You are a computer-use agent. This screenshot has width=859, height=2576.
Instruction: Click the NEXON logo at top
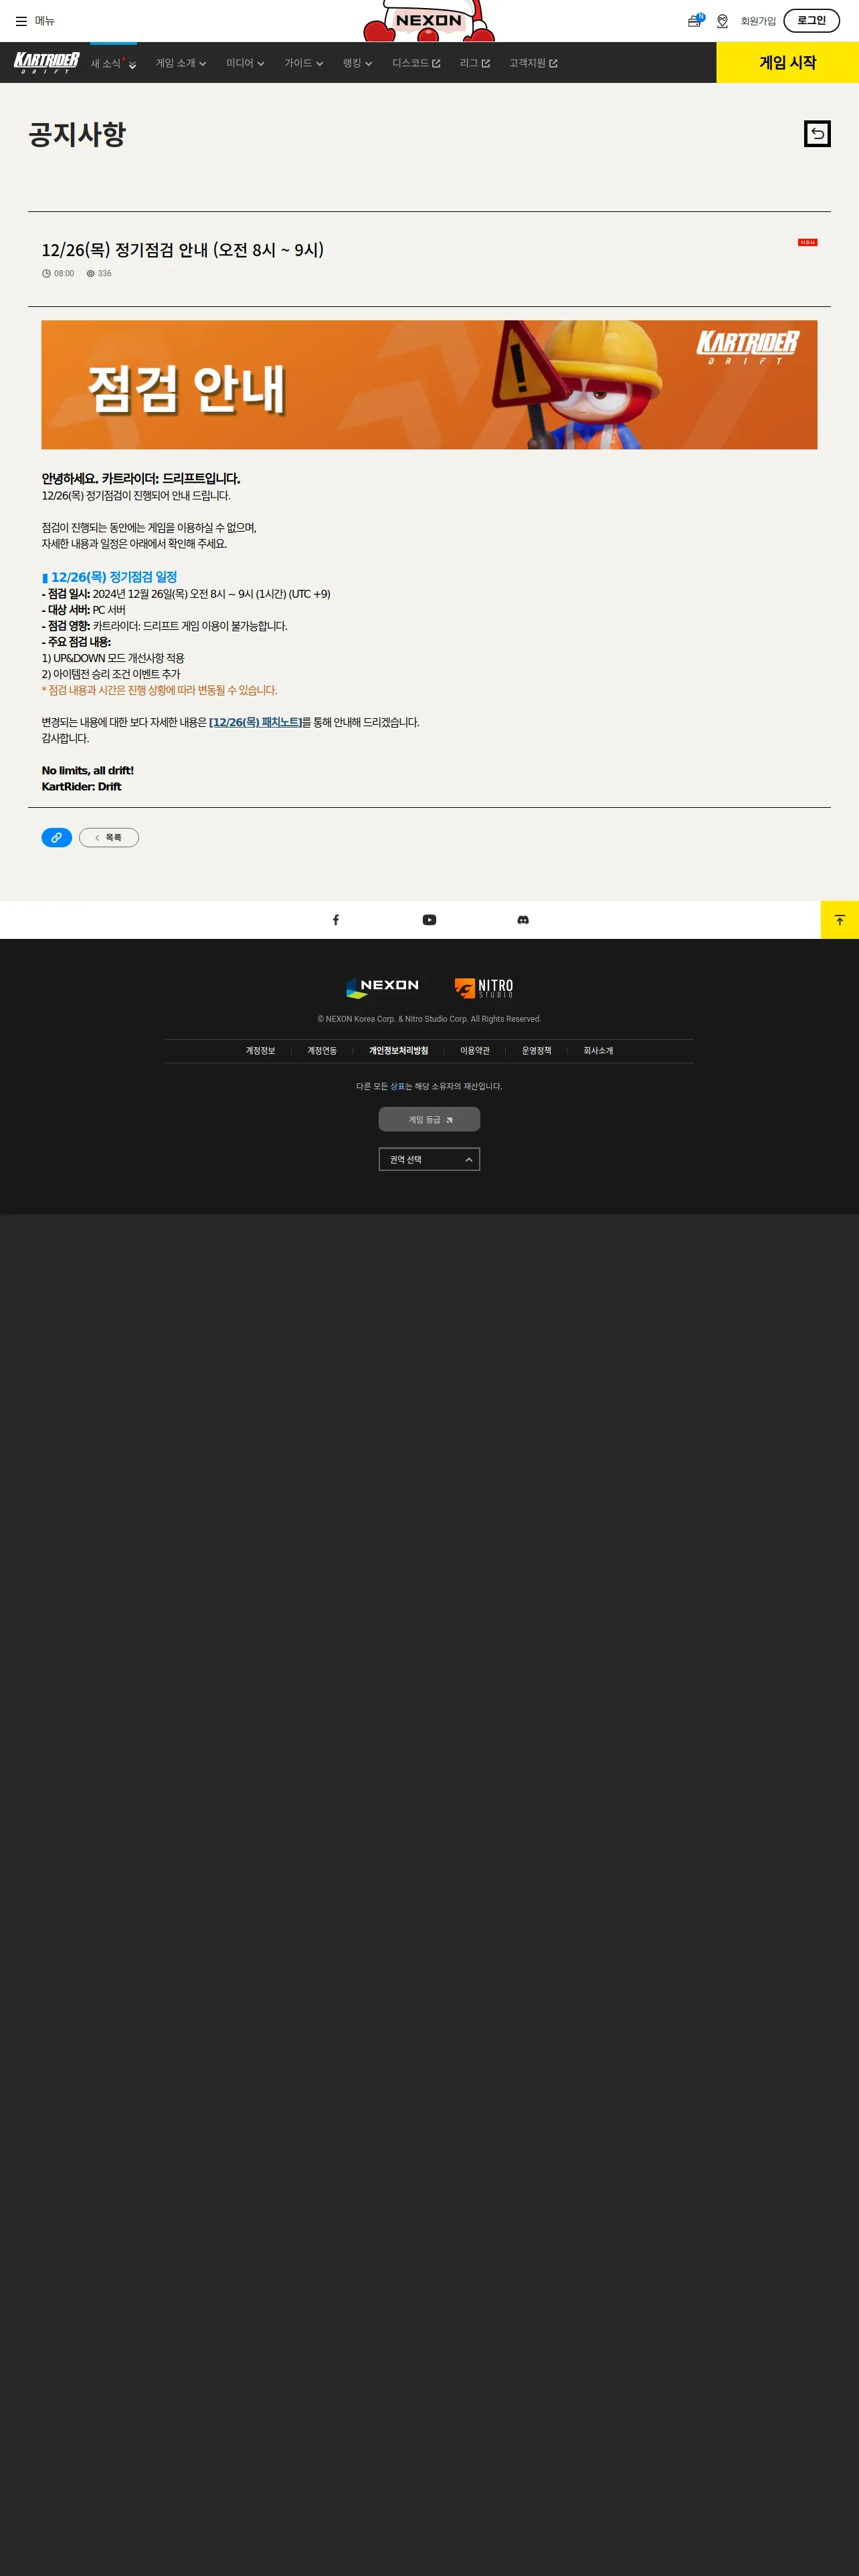[429, 21]
